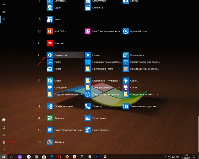Open the Люди app
Screen dimensions: 199x159
[54, 19]
